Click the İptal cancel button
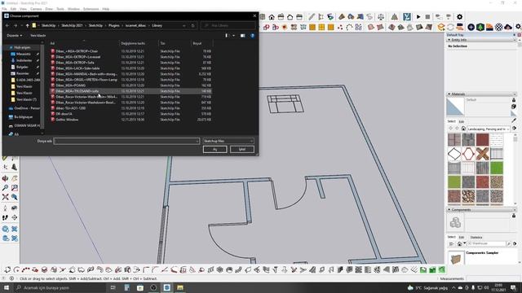522x293 pixels. click(x=242, y=150)
